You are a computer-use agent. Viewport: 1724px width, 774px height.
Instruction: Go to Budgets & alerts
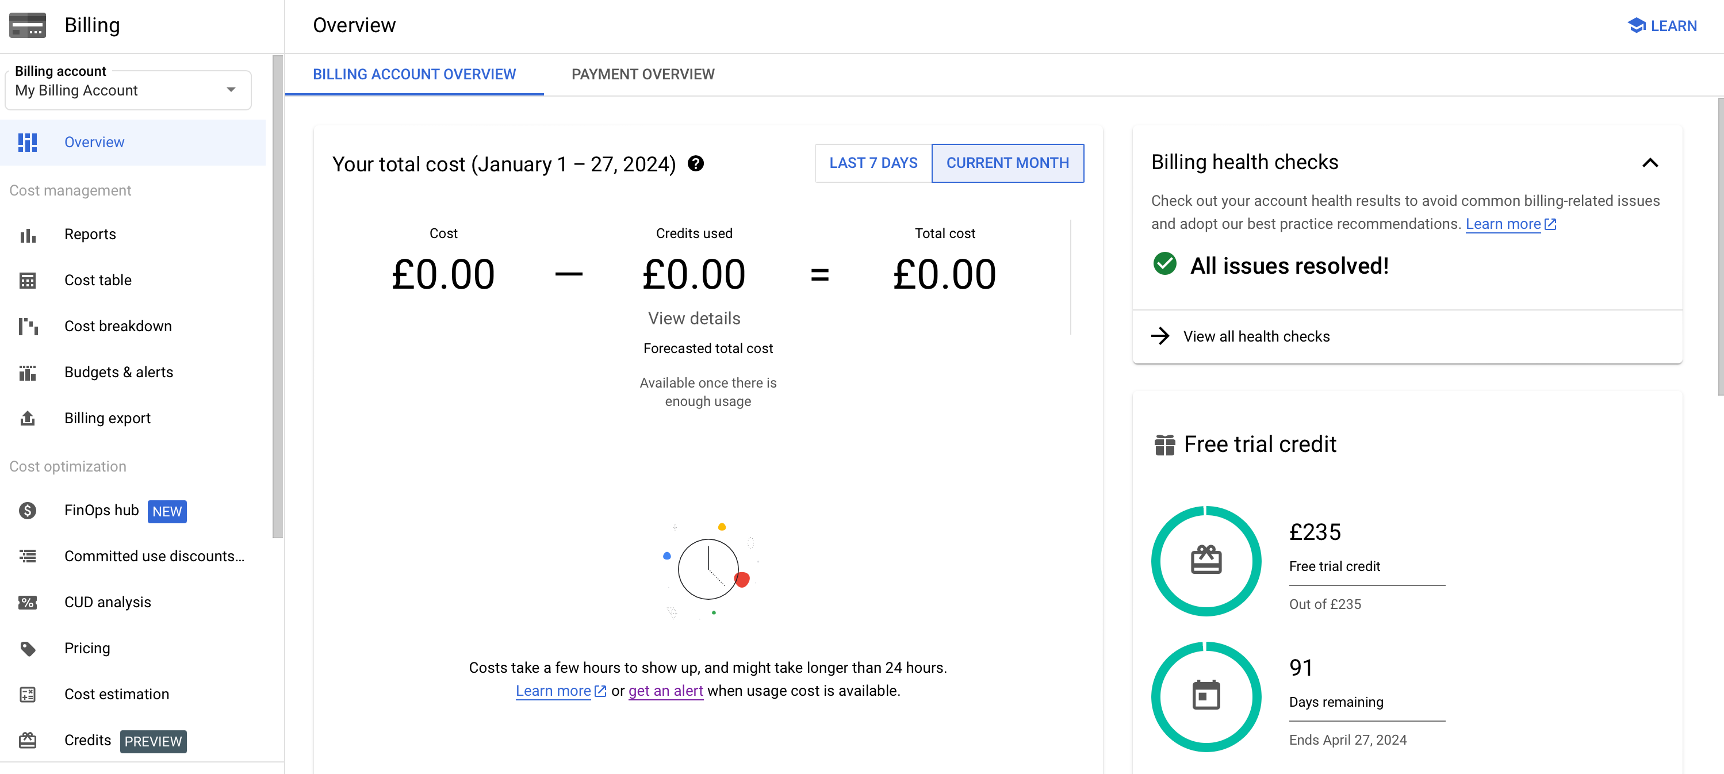click(132, 373)
